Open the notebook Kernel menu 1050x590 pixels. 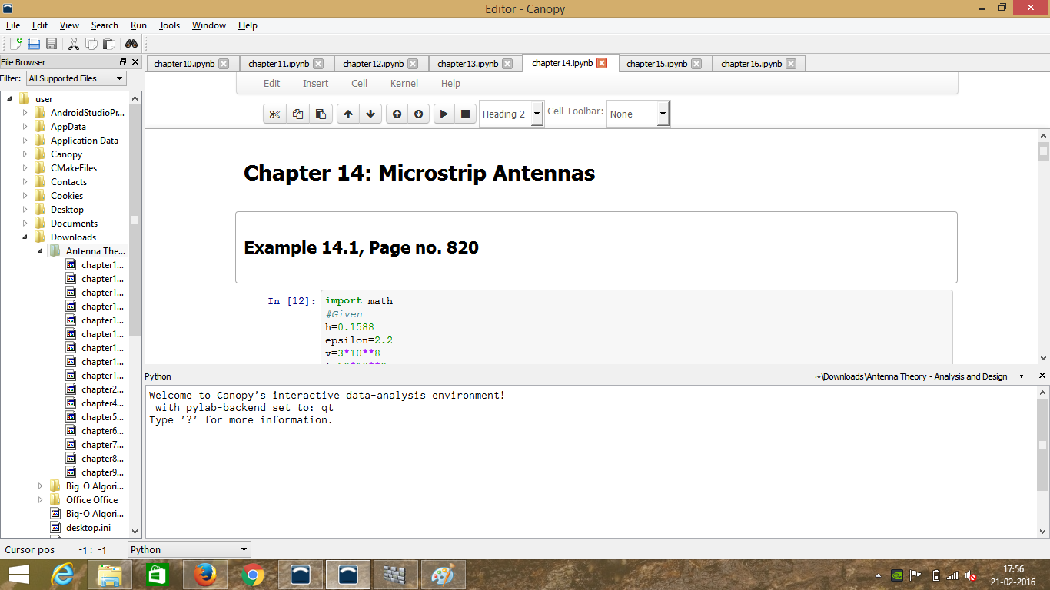click(404, 83)
